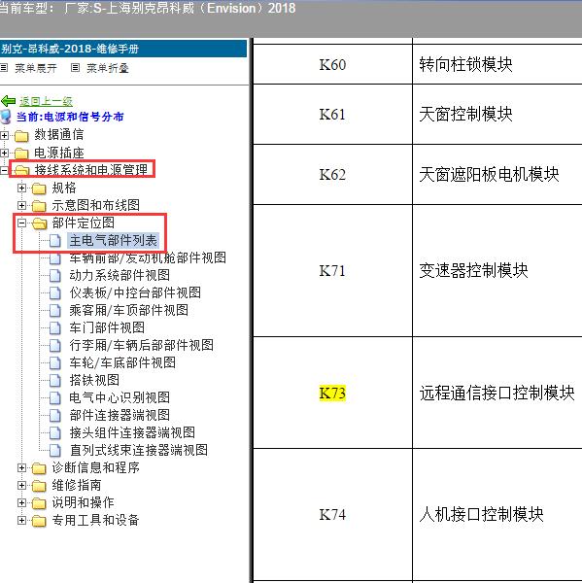Click the K62 code cell
This screenshot has width=582, height=583.
(332, 174)
